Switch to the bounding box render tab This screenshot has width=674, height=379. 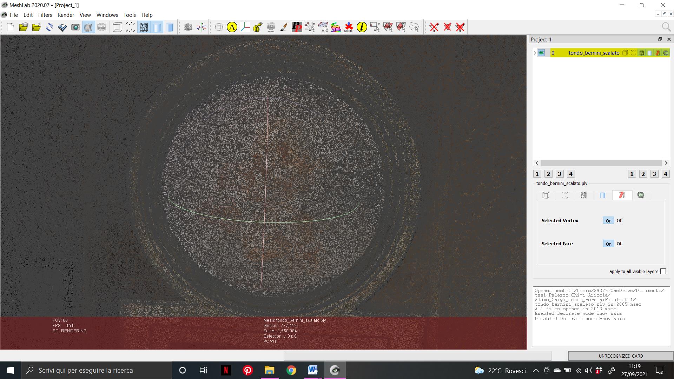point(546,195)
